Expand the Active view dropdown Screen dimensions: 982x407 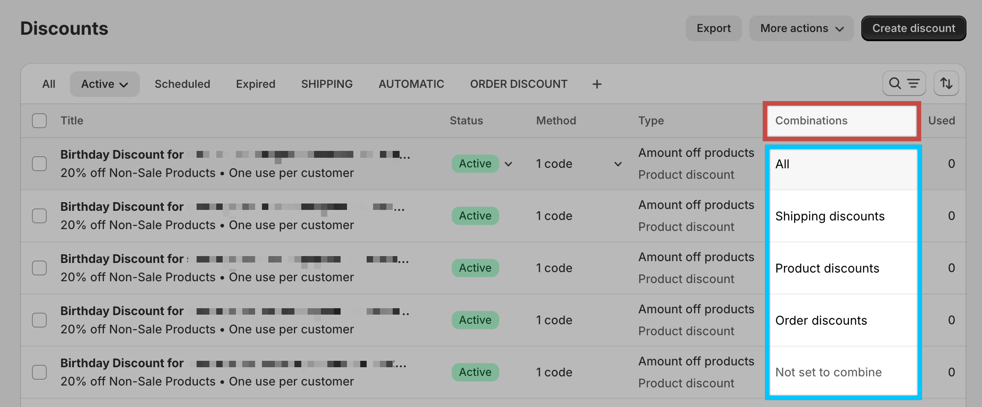click(x=105, y=84)
